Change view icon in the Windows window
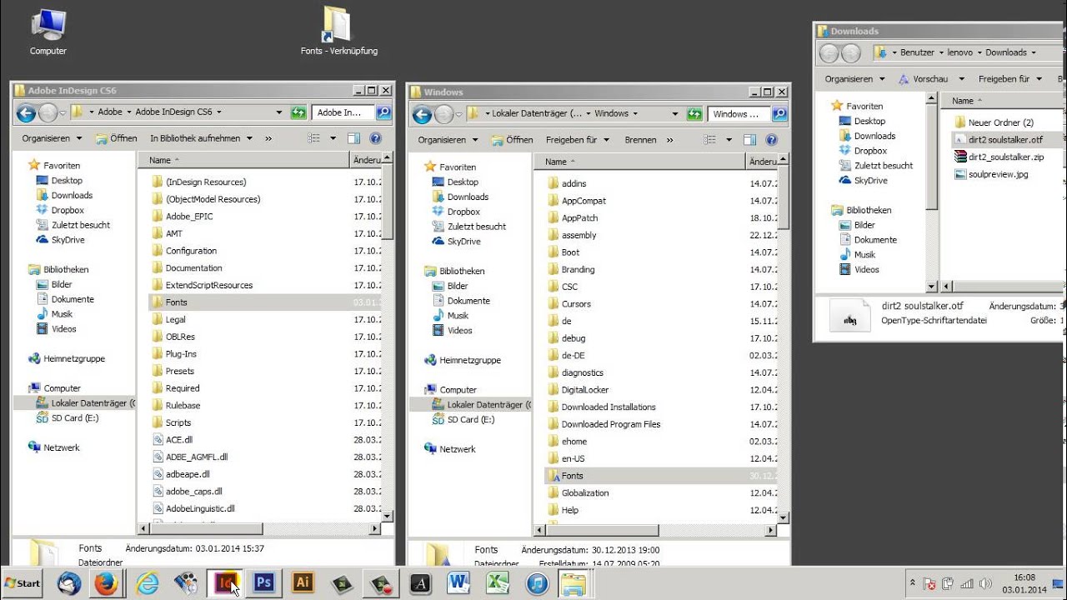 point(710,140)
